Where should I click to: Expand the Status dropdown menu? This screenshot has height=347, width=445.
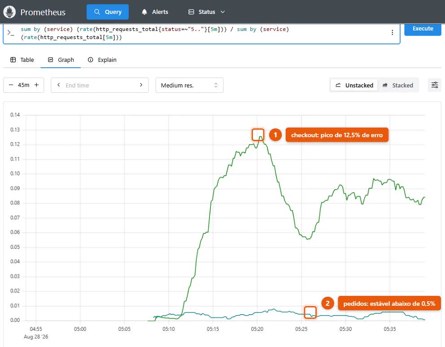click(207, 12)
